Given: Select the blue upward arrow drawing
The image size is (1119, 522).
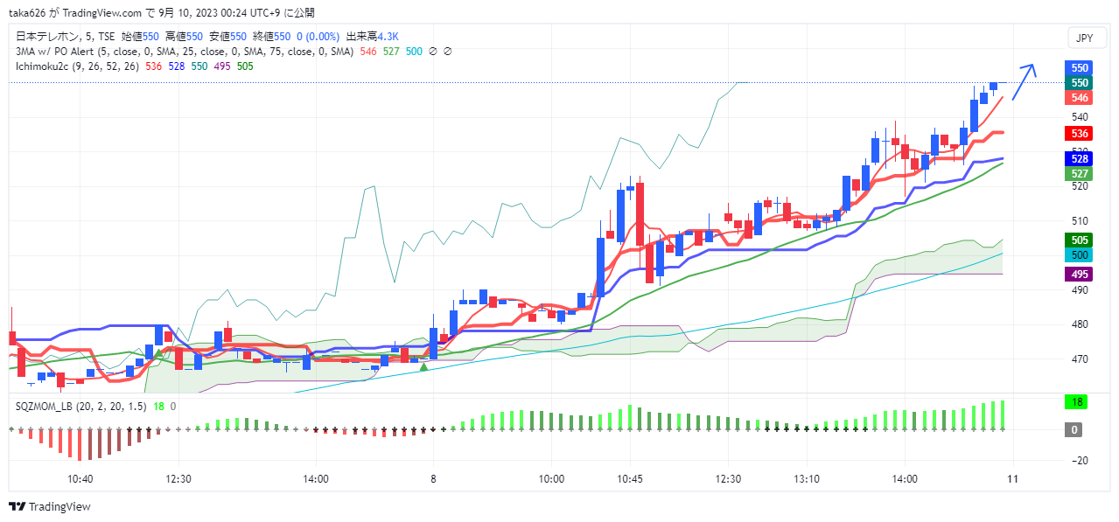Looking at the screenshot, I should click(1024, 82).
